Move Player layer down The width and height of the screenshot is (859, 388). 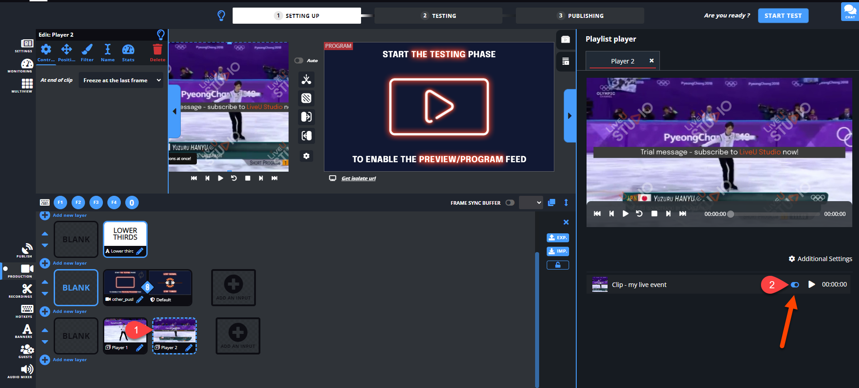tap(45, 342)
